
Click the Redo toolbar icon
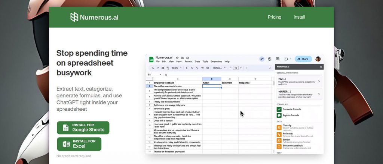click(157, 68)
